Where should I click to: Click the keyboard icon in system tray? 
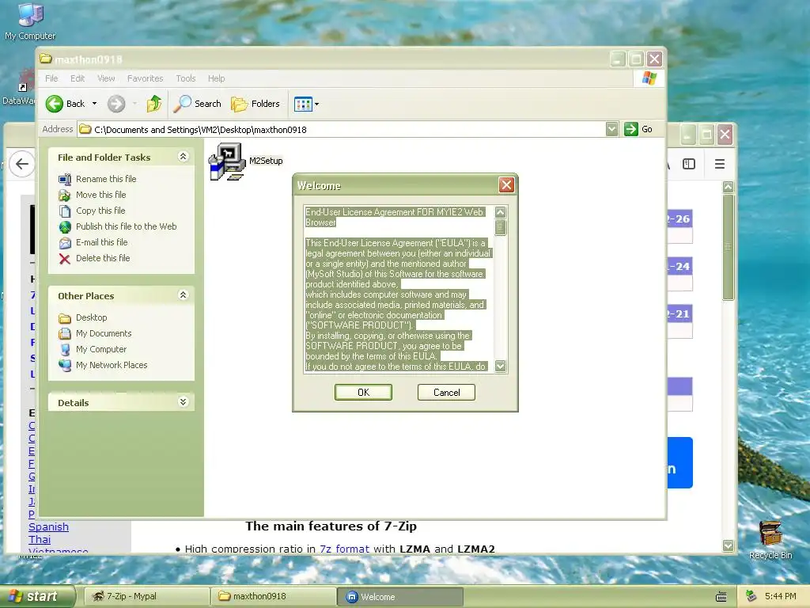click(721, 597)
